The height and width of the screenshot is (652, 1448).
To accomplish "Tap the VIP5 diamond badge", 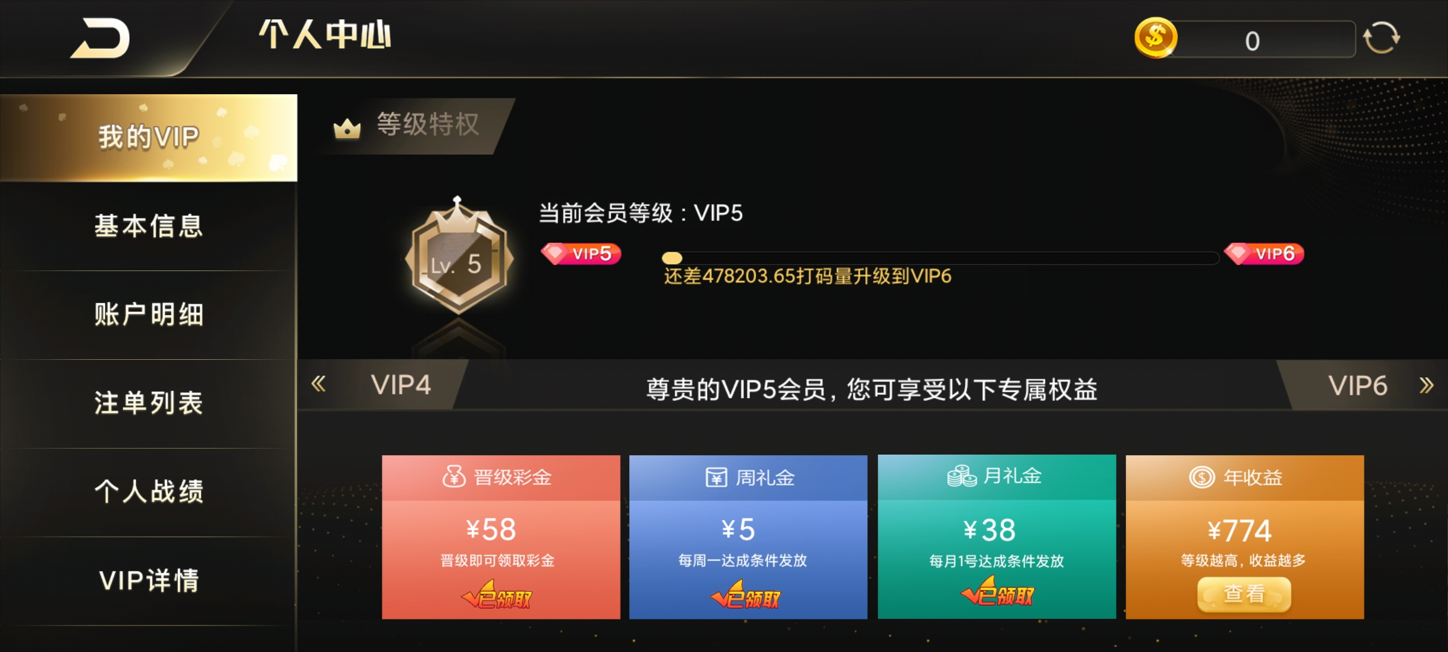I will click(x=581, y=254).
